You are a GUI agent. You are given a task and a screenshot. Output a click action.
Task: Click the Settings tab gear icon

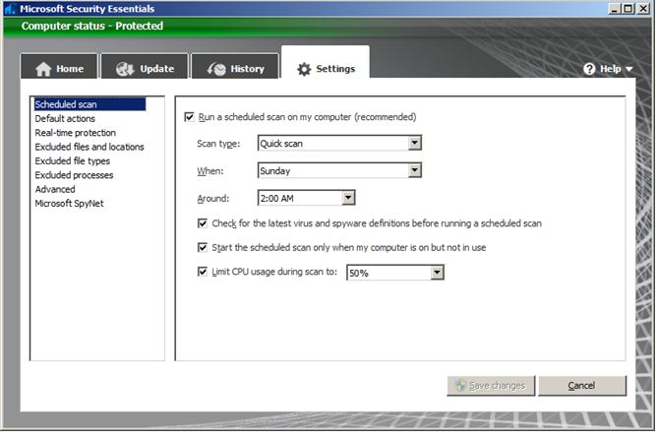click(304, 69)
